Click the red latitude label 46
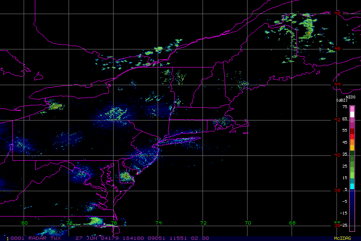 click(337, 49)
